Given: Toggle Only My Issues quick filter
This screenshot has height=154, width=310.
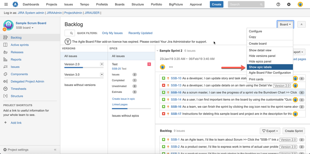Looking at the screenshot, I should [x=112, y=33].
